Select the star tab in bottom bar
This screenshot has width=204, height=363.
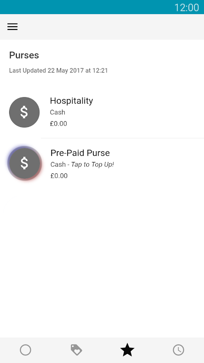click(127, 350)
